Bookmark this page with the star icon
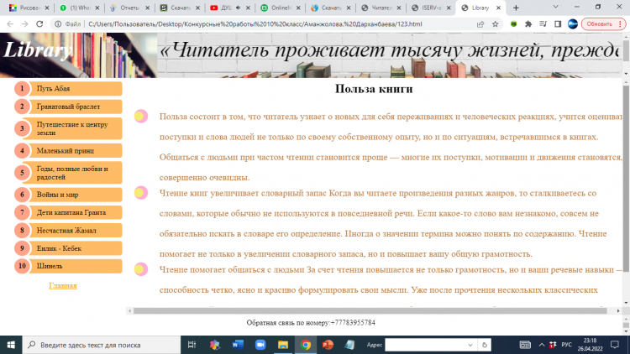630x354 pixels. (x=496, y=24)
